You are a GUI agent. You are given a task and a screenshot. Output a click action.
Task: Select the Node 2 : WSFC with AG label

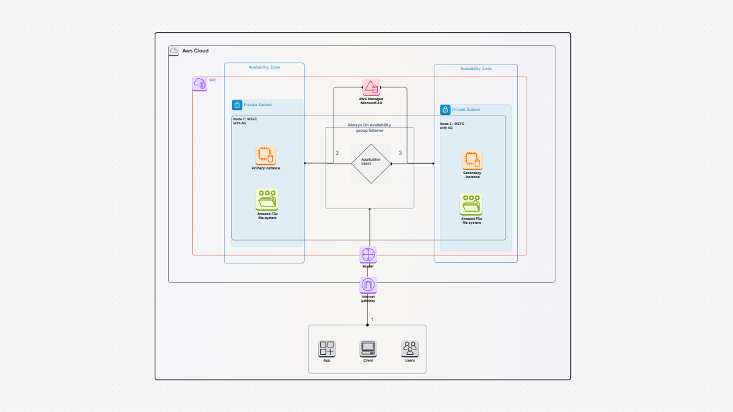(452, 126)
